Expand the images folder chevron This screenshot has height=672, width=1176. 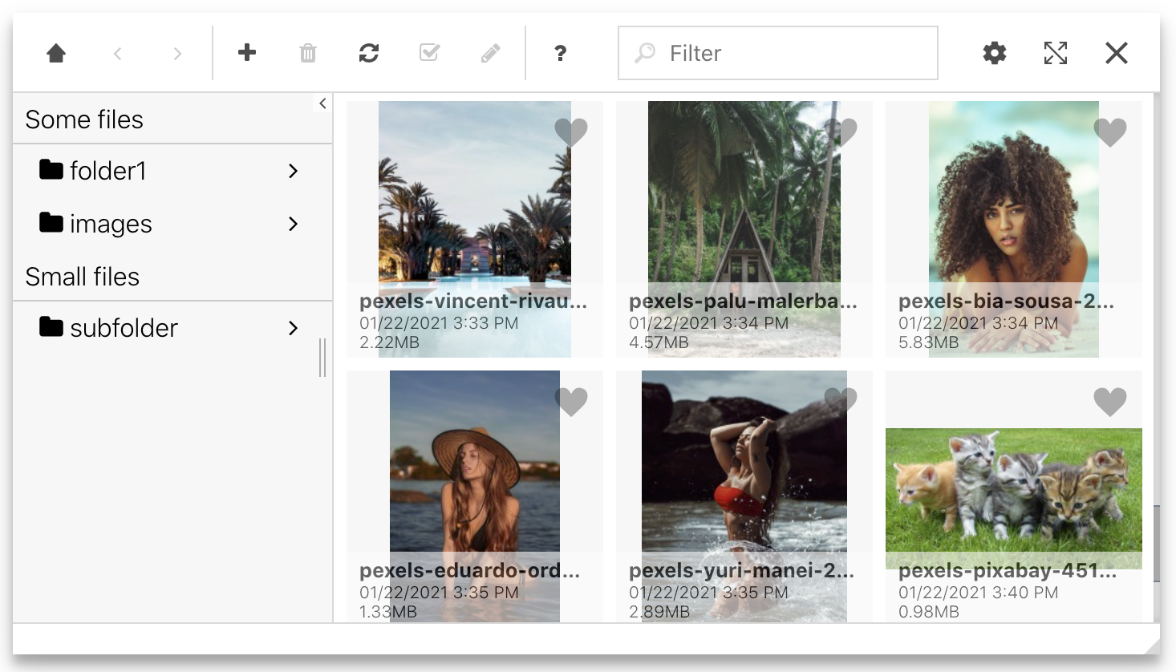click(x=293, y=224)
